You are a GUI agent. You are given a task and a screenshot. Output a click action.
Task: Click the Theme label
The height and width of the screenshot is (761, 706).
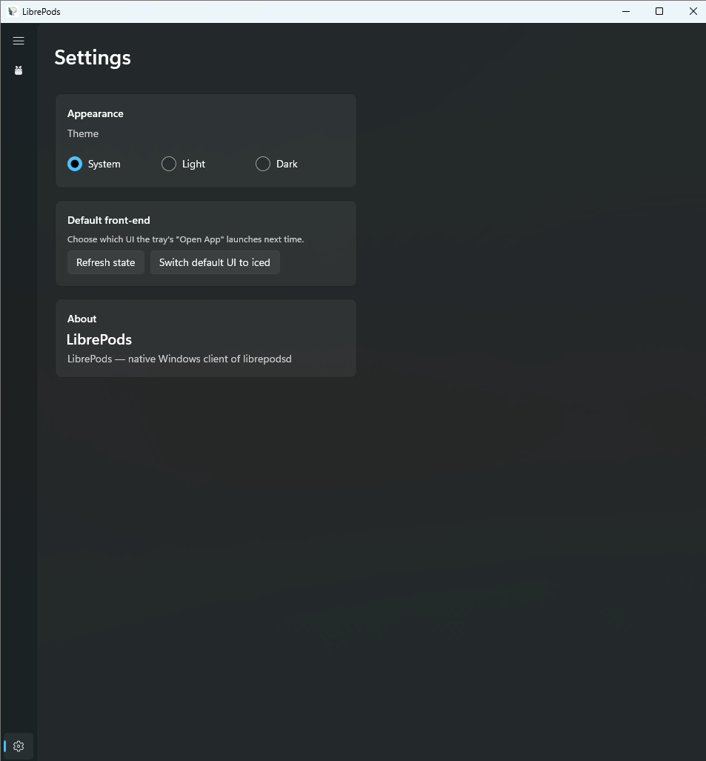coord(83,133)
